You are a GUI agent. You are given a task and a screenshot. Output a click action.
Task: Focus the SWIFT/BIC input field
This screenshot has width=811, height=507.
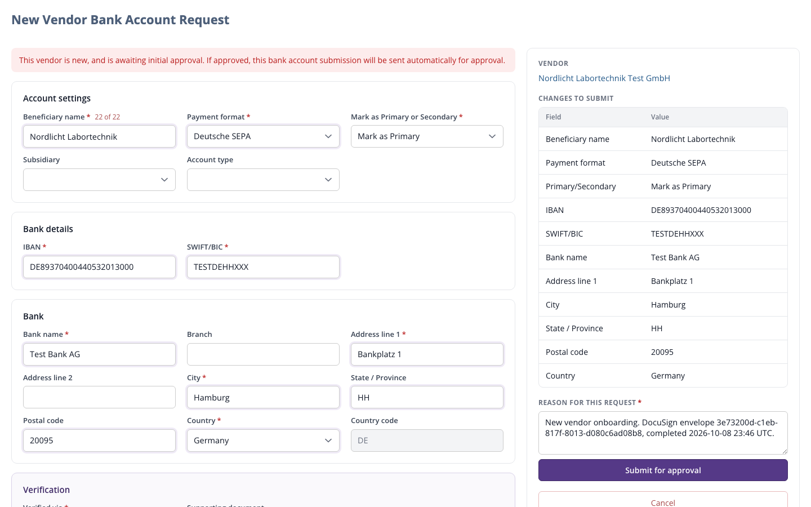pyautogui.click(x=263, y=267)
